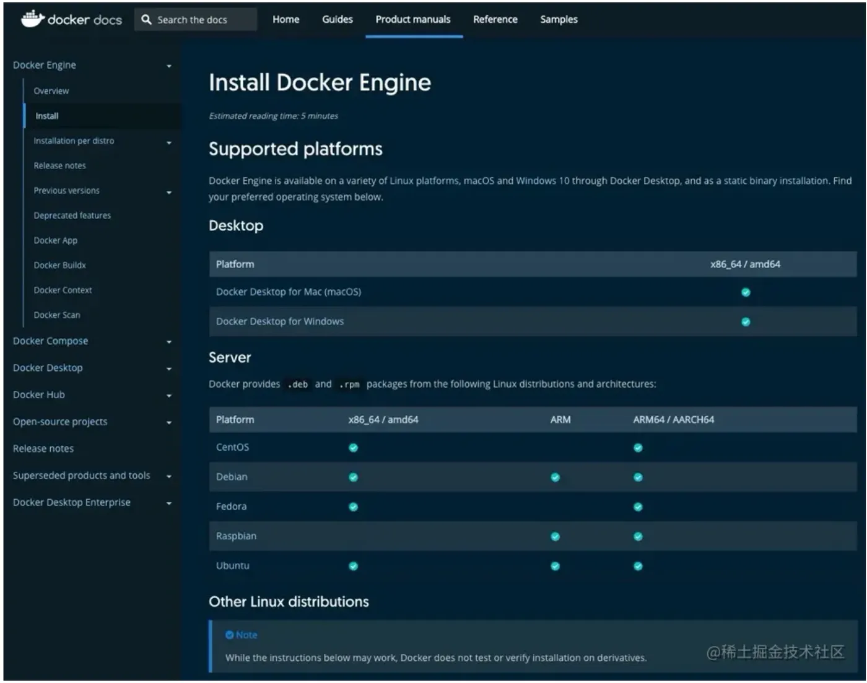Expand Docker Hub section arrow

coord(169,396)
